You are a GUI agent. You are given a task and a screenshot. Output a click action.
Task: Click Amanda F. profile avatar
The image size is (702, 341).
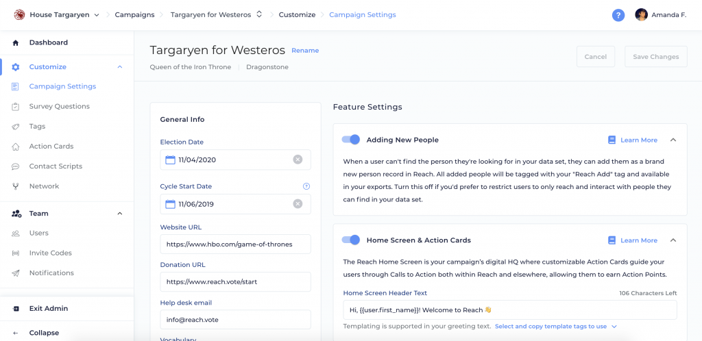click(641, 15)
